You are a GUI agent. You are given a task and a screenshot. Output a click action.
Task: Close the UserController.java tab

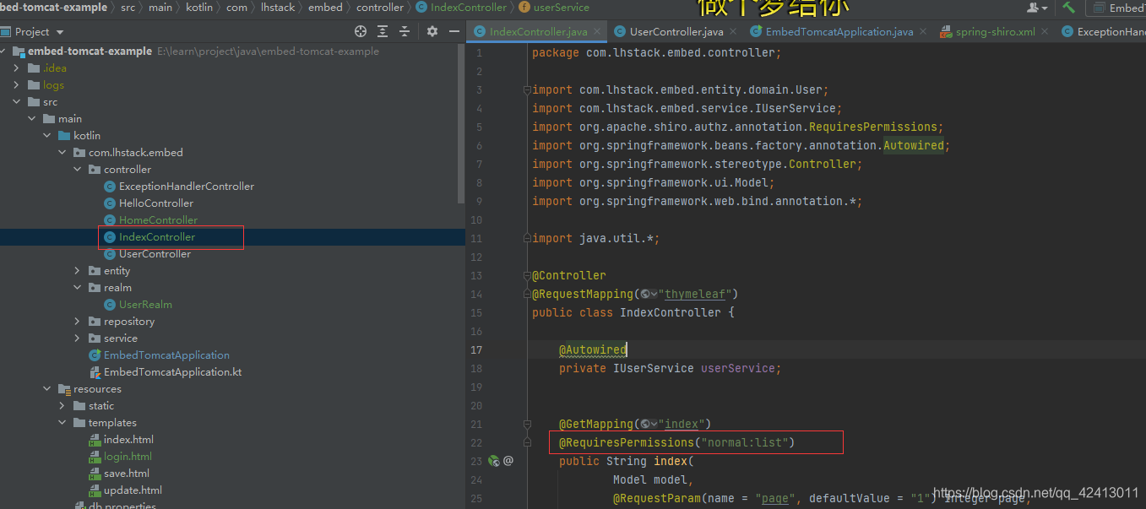click(733, 32)
